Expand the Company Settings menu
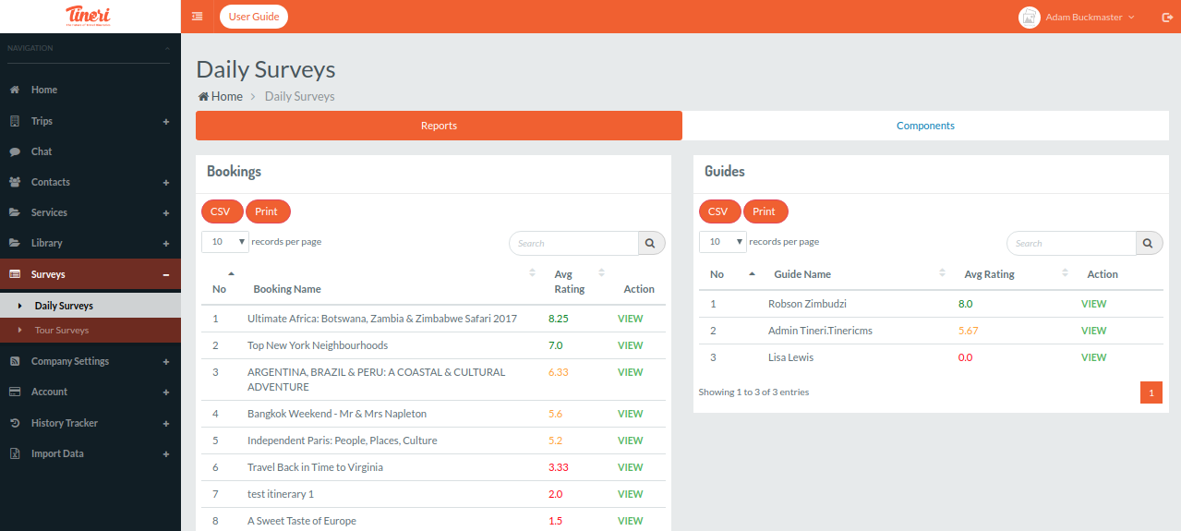The height and width of the screenshot is (531, 1181). tap(166, 361)
